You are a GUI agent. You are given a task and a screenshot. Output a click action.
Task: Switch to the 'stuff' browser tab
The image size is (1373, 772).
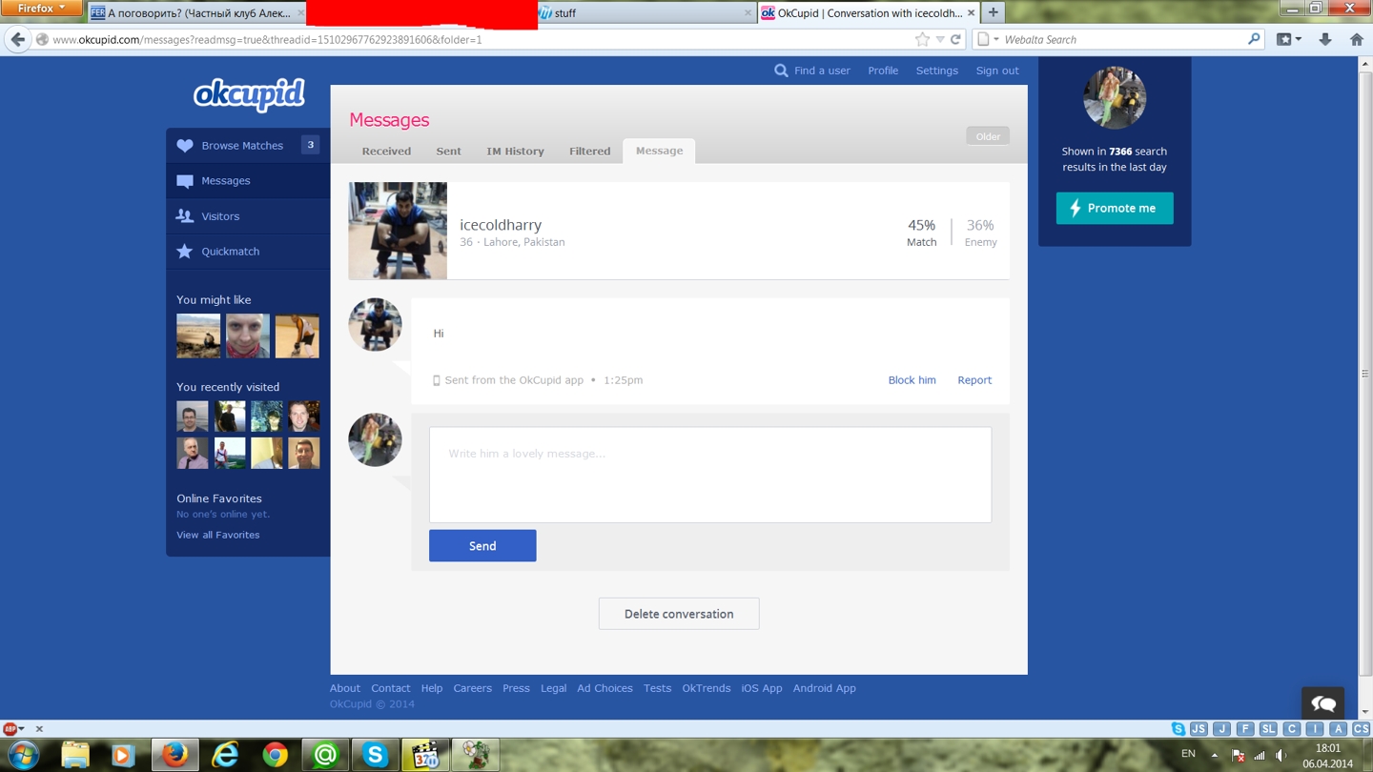646,12
